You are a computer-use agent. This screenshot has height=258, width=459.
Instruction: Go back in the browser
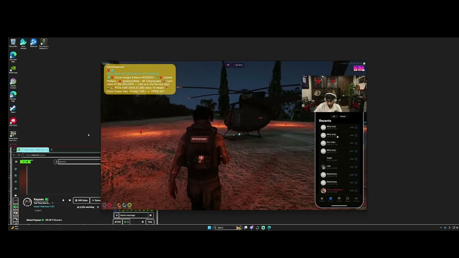pyautogui.click(x=14, y=155)
